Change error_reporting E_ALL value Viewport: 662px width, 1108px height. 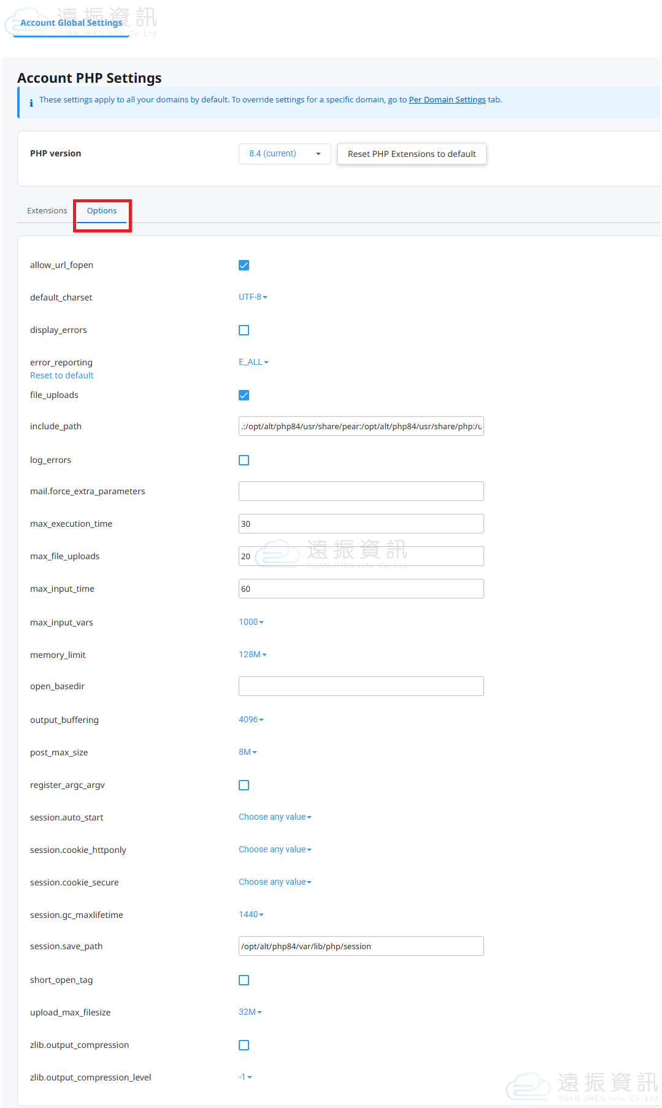[253, 362]
